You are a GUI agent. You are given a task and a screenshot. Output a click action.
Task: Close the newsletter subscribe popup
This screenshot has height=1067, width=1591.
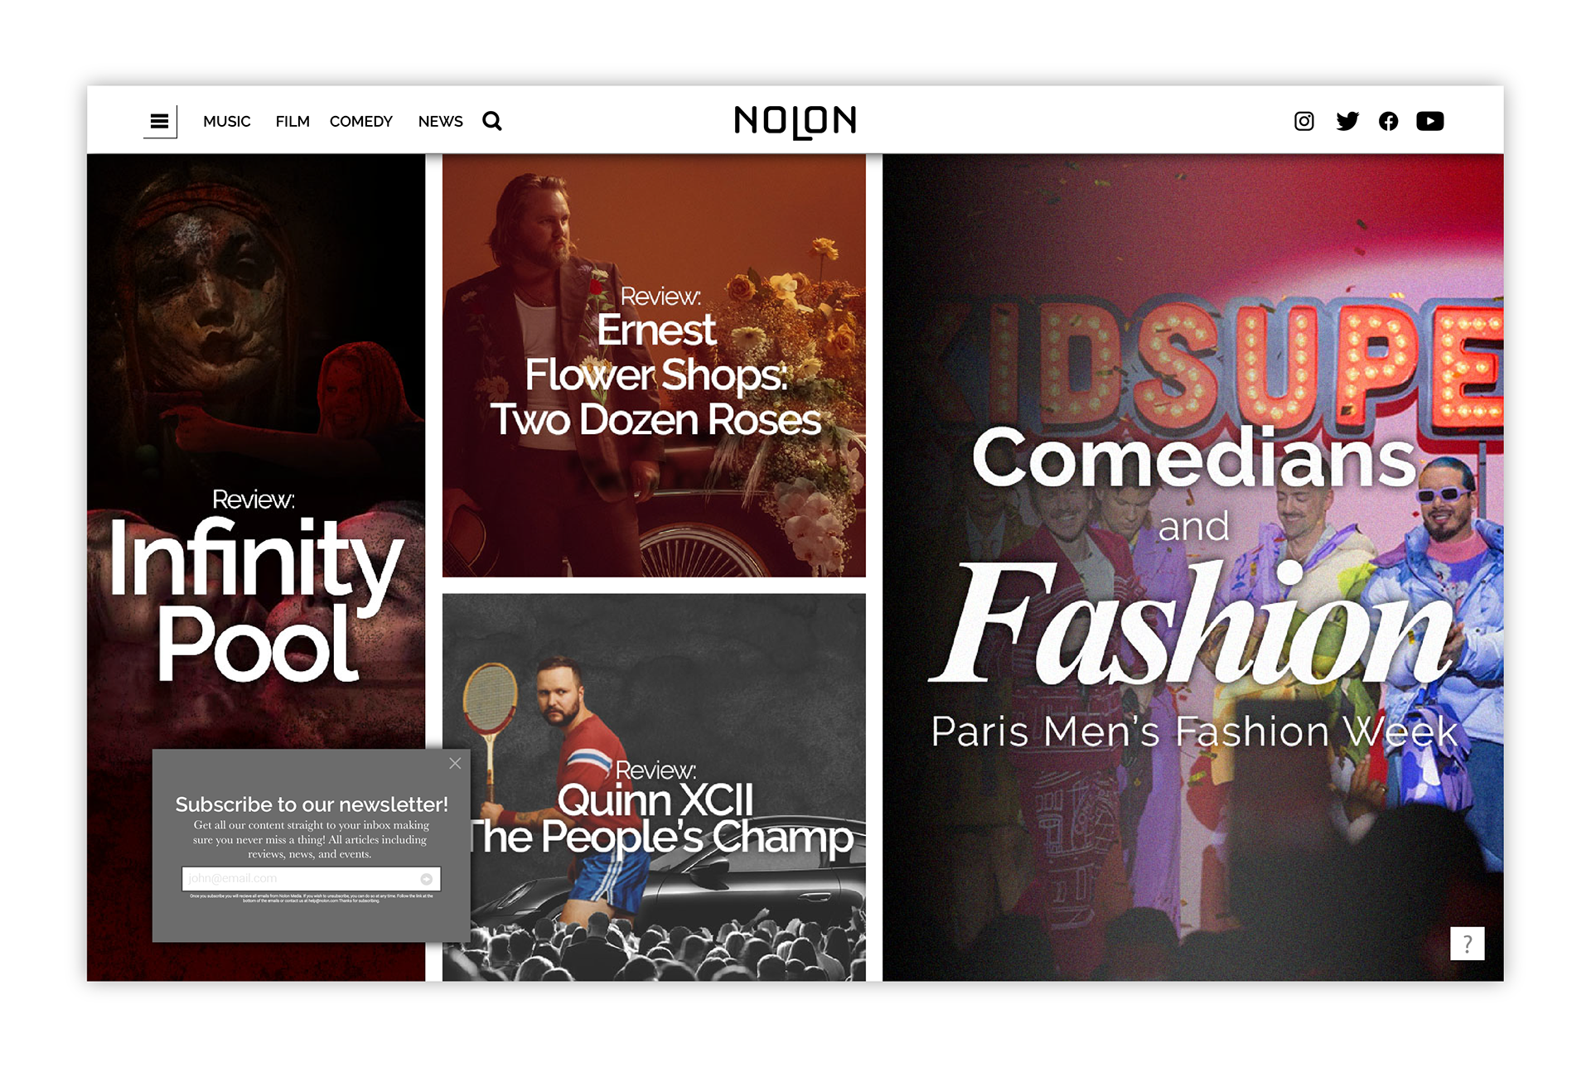click(455, 764)
